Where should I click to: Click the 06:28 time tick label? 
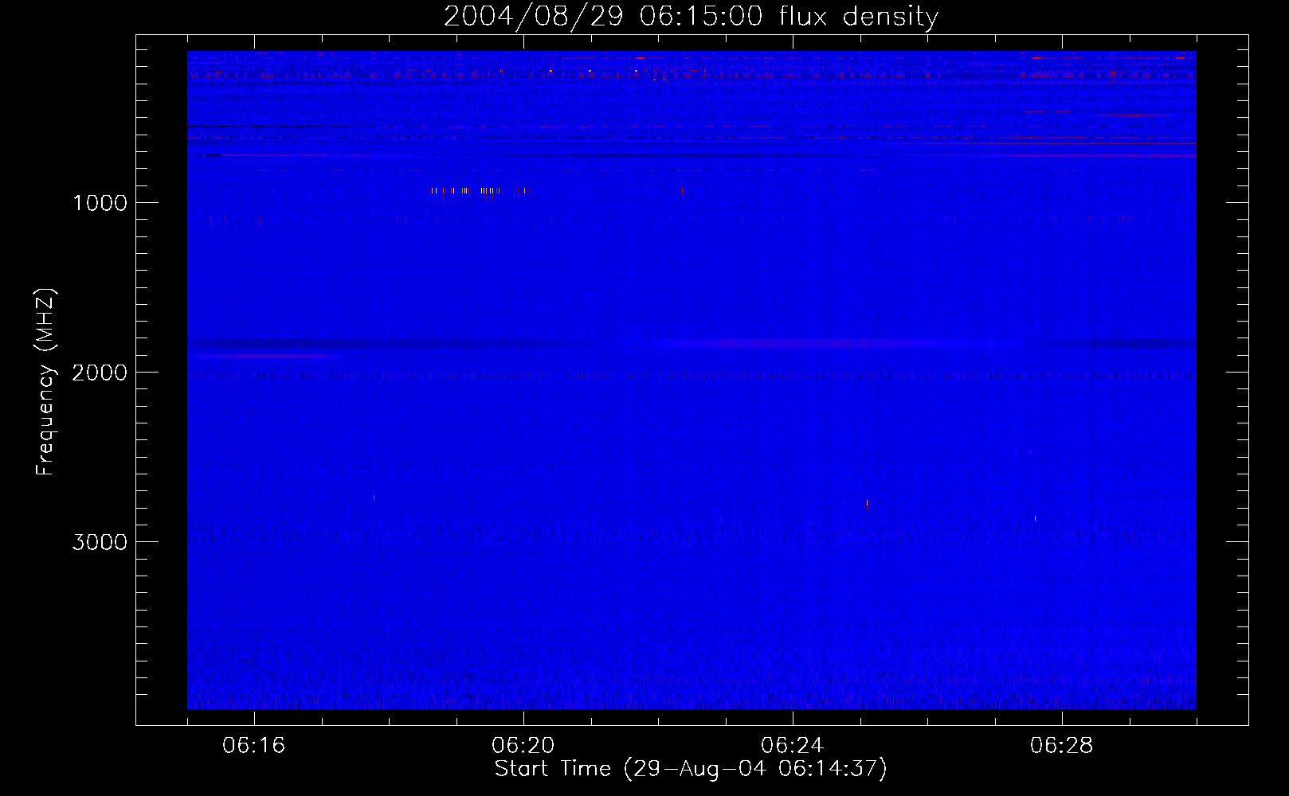click(x=1062, y=746)
